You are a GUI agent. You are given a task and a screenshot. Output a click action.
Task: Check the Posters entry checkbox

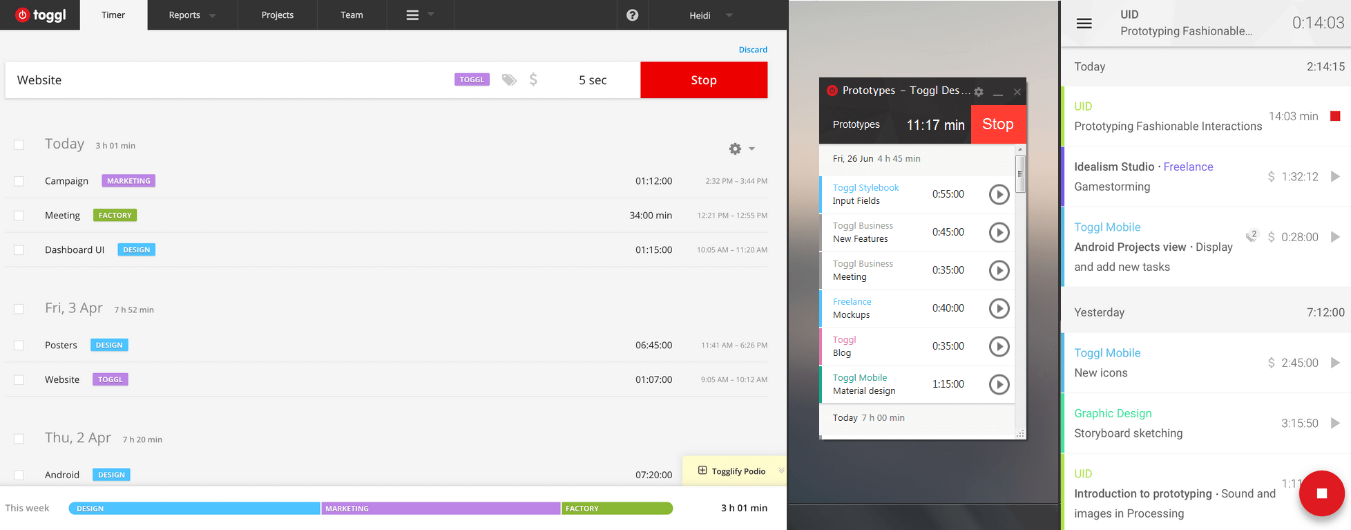(19, 346)
